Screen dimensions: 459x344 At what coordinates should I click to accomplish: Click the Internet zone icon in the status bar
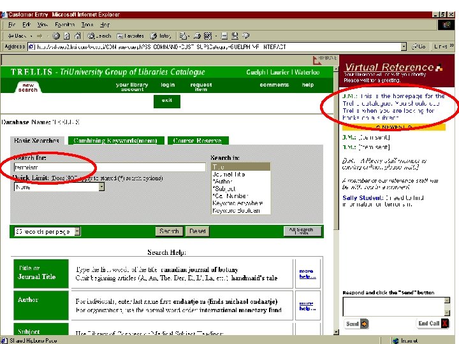pyautogui.click(x=396, y=341)
